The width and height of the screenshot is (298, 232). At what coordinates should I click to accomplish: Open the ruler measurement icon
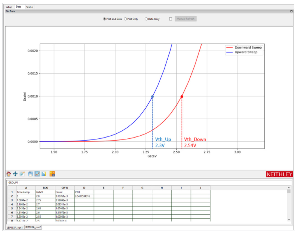point(44,174)
